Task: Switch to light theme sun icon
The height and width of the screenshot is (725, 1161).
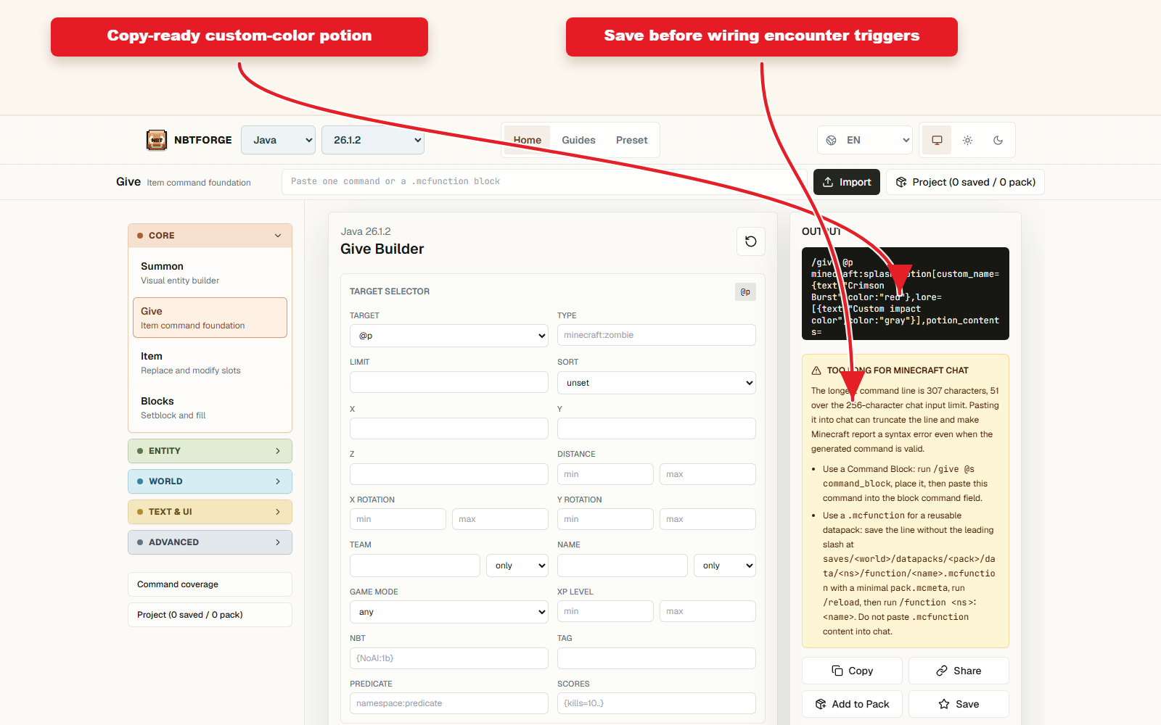Action: (x=967, y=140)
